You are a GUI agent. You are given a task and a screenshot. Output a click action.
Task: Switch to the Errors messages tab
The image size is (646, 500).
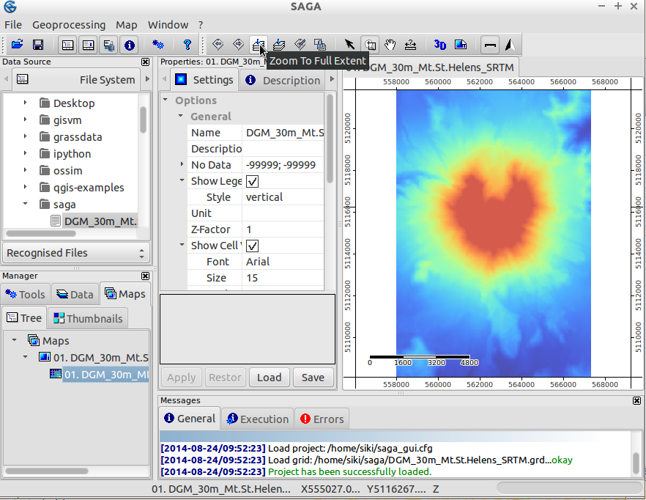point(322,419)
